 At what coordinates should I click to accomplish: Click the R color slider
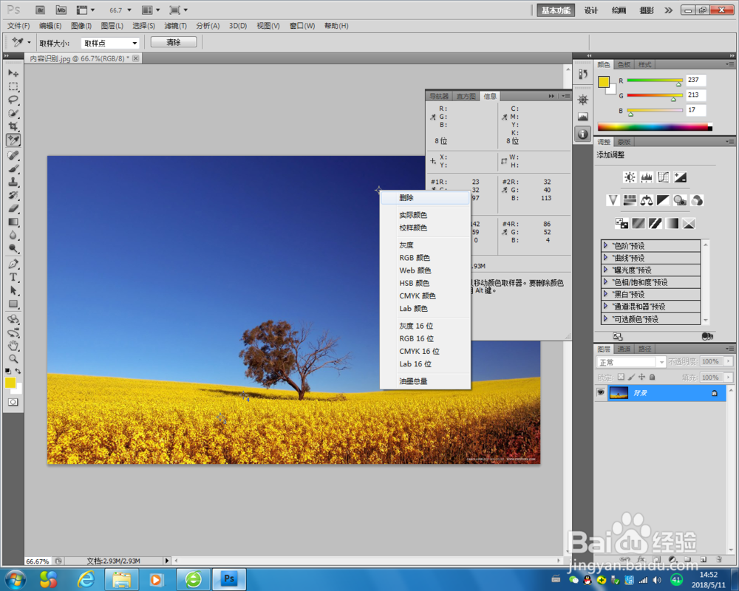(x=655, y=81)
